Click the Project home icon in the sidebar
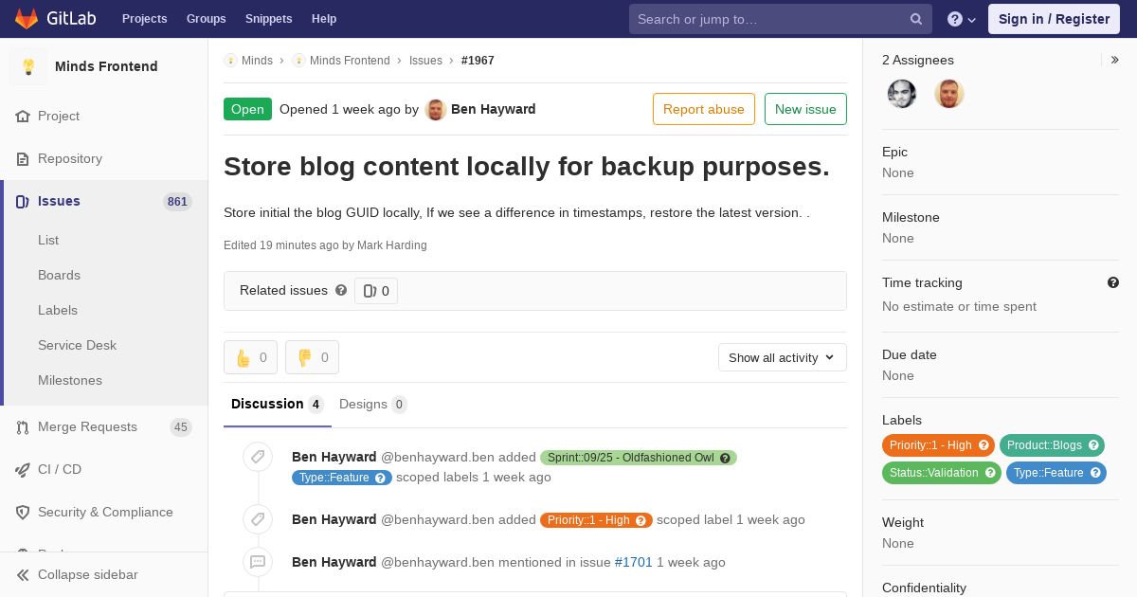Screen dimensions: 1137x597 pyautogui.click(x=23, y=116)
